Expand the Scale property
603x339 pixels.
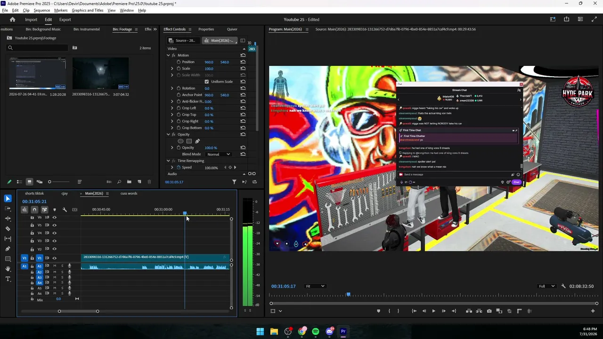(172, 68)
